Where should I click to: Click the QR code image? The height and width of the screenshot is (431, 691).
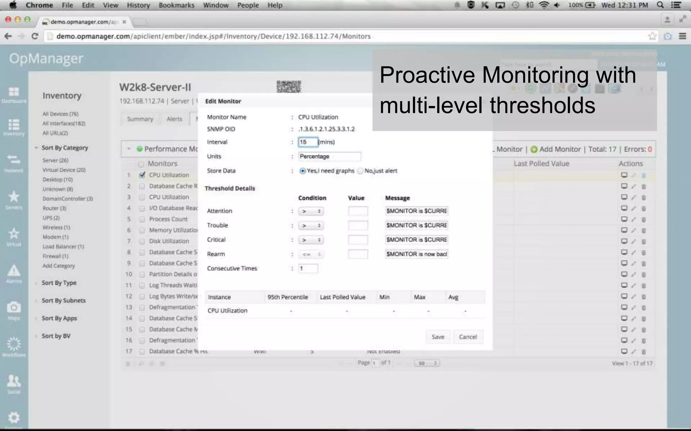click(x=289, y=87)
